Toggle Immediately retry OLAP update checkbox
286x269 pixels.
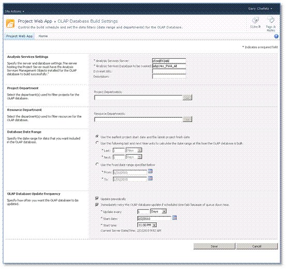click(97, 204)
